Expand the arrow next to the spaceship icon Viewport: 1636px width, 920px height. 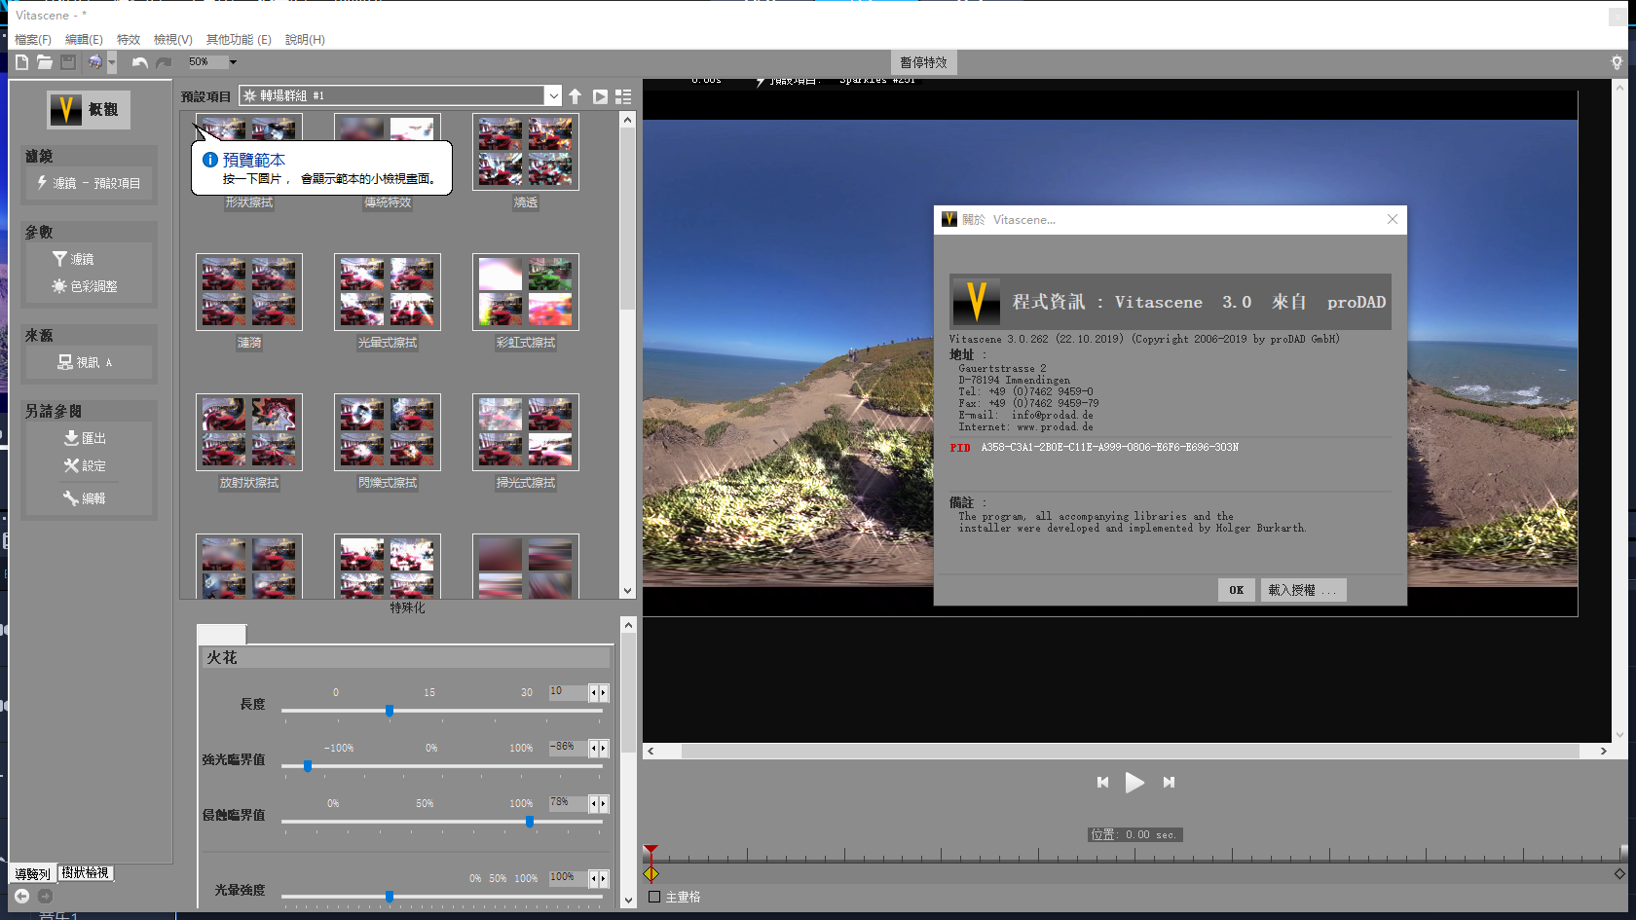(112, 62)
